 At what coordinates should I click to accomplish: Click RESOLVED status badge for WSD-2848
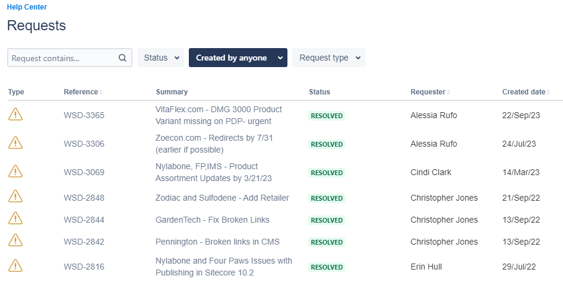[327, 198]
